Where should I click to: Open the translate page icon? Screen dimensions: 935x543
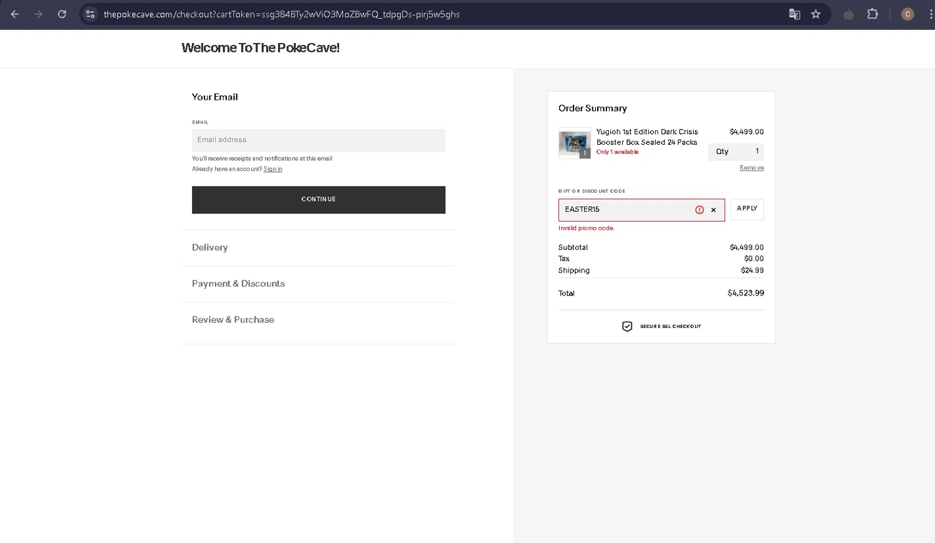point(794,14)
